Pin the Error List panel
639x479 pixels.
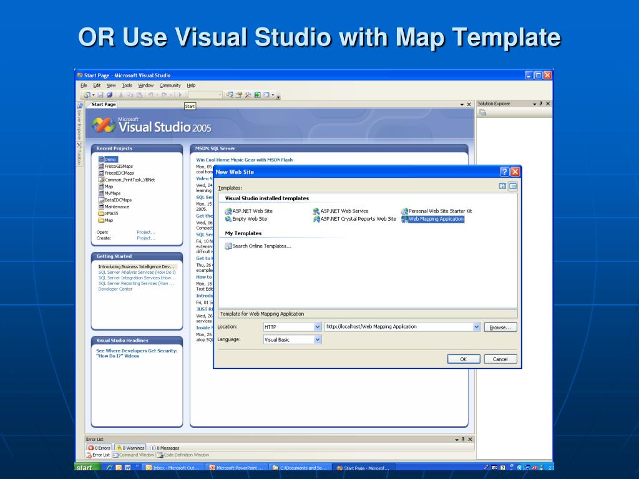pos(463,439)
